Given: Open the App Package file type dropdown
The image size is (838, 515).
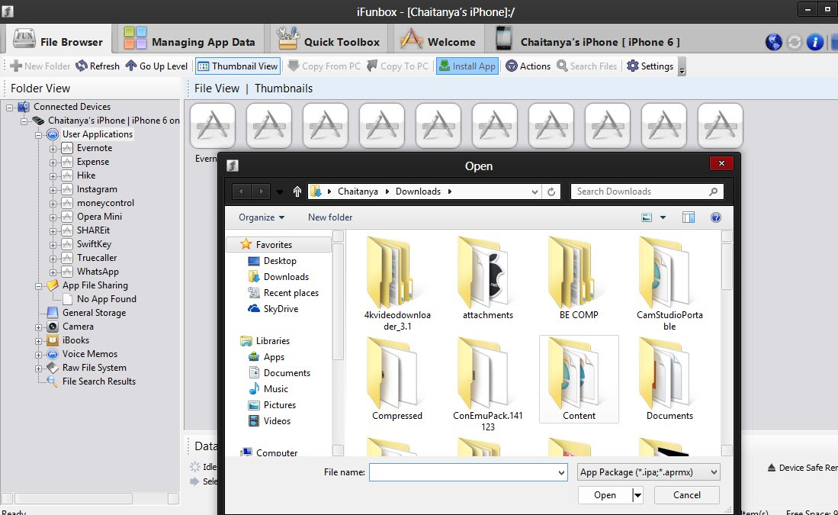Looking at the screenshot, I should pos(649,472).
